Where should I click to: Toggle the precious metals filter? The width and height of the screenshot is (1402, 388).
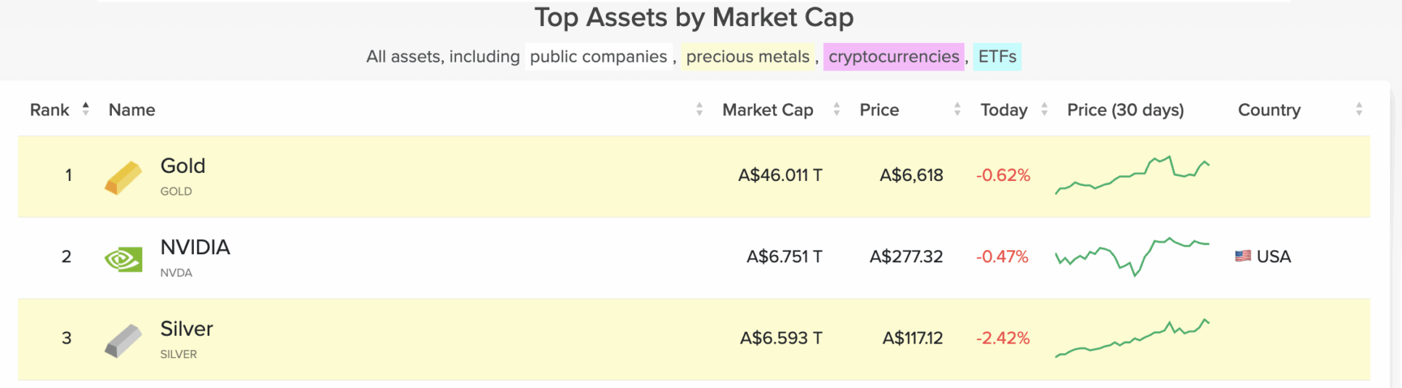pyautogui.click(x=747, y=57)
